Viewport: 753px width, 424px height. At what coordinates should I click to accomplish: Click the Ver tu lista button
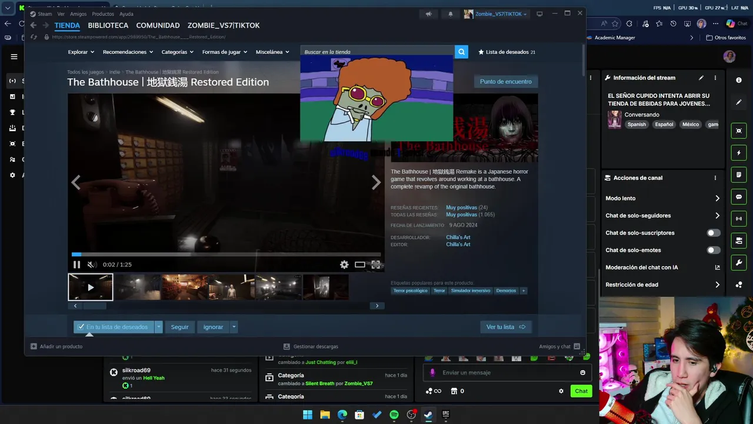(506, 327)
